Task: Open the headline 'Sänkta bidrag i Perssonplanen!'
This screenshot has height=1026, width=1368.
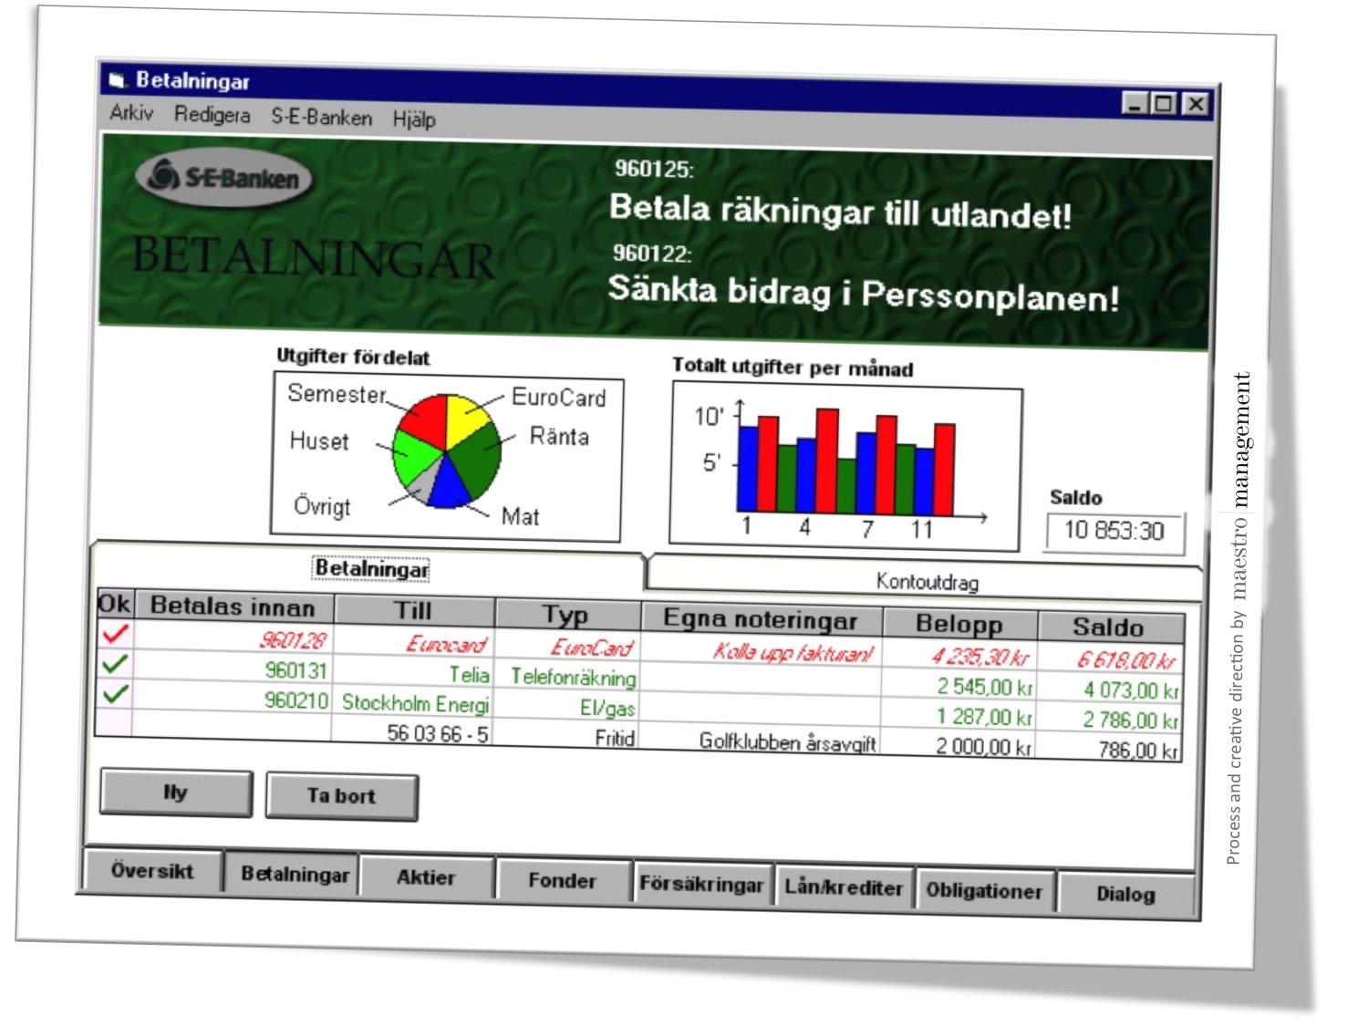Action: [863, 293]
